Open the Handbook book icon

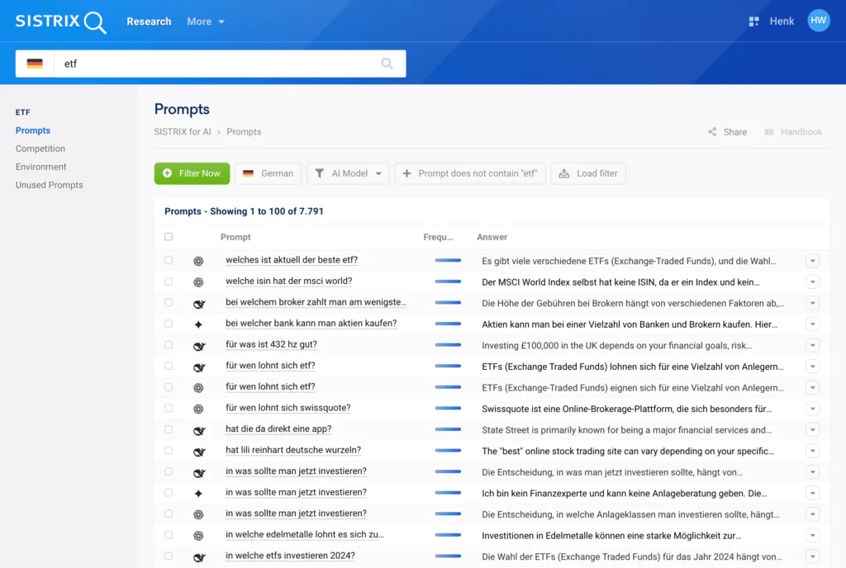[769, 132]
